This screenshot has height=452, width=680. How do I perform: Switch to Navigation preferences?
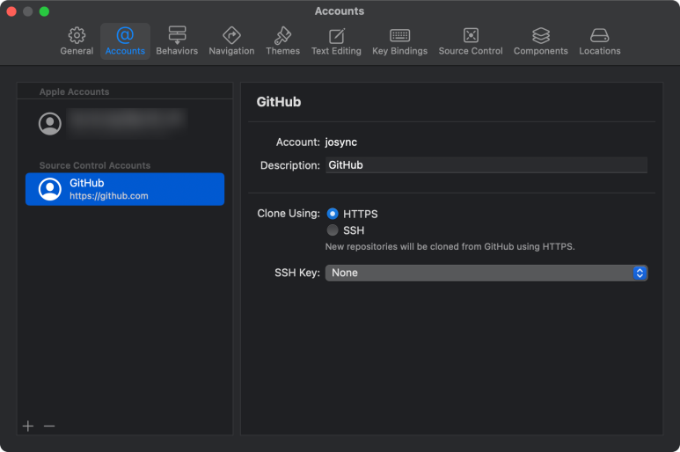click(x=231, y=41)
